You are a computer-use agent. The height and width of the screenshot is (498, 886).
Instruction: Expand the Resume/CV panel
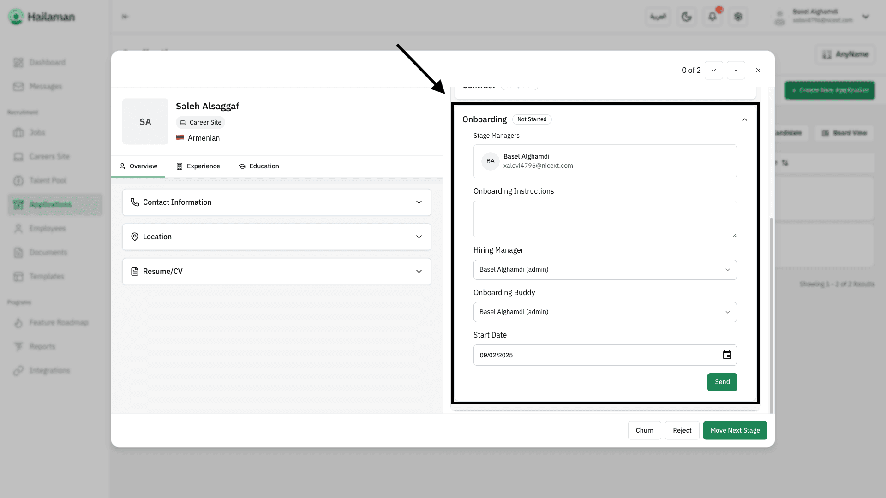pos(276,272)
